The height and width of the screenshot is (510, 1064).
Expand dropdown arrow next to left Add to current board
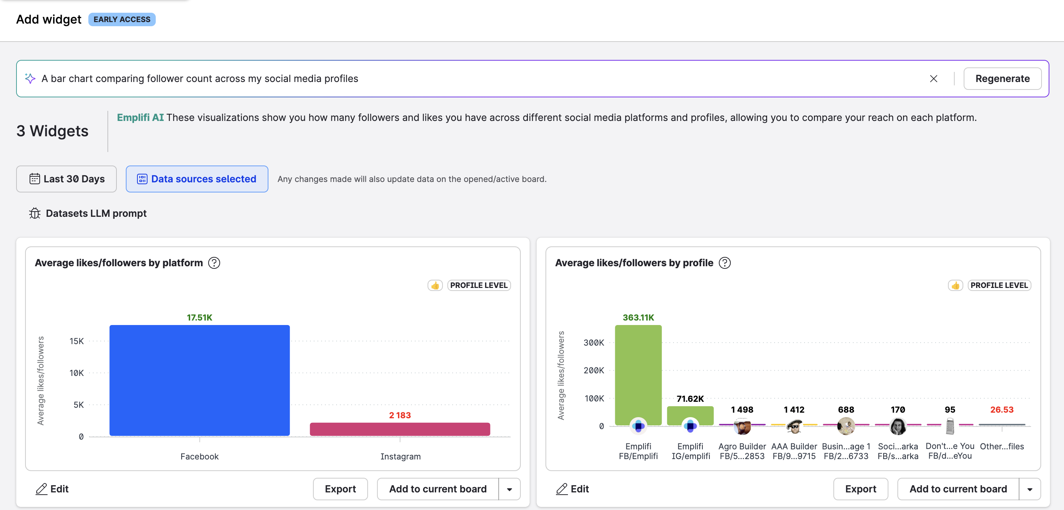coord(509,489)
